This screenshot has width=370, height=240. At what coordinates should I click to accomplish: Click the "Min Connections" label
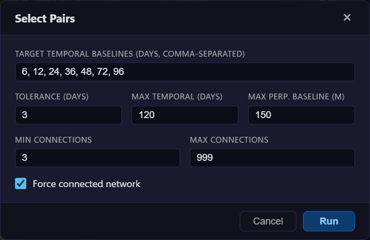[54, 140]
